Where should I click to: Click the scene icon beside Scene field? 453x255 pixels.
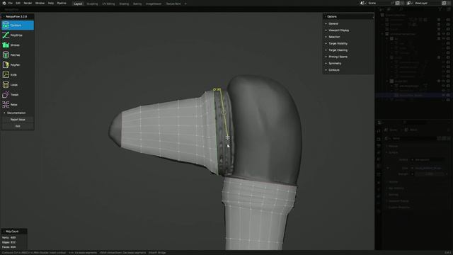coord(362,3)
